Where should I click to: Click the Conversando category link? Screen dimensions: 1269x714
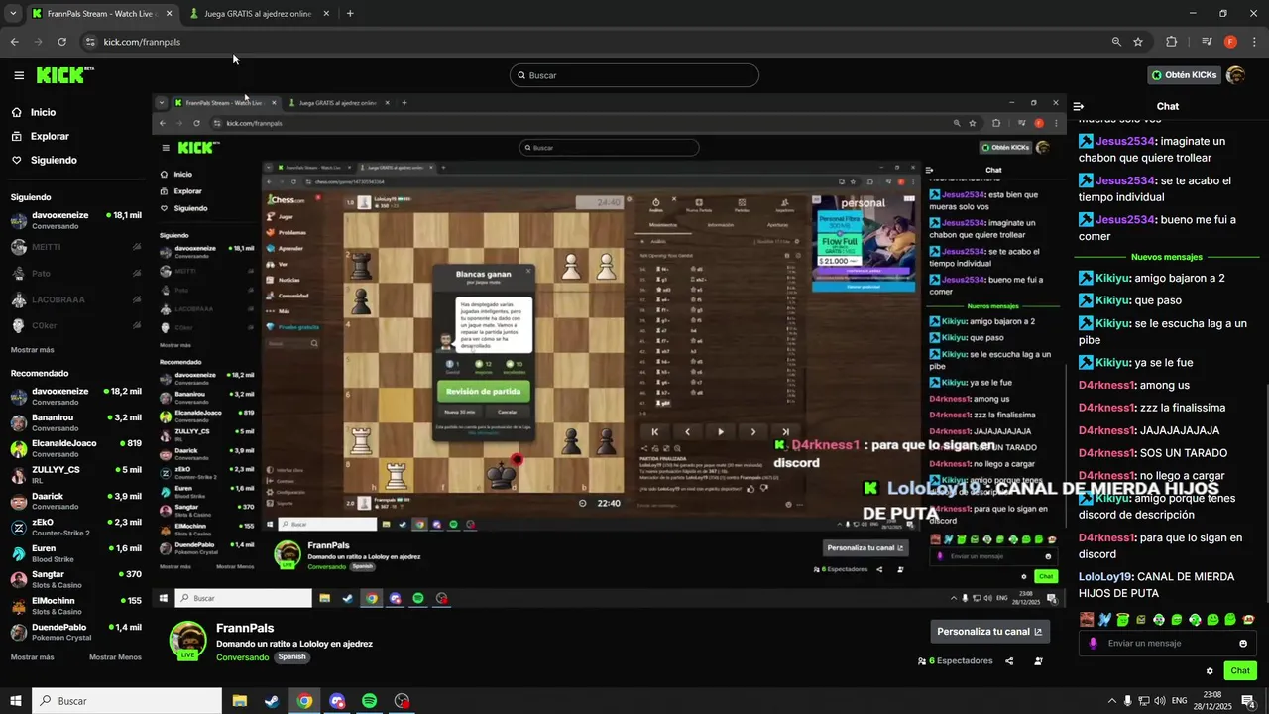point(242,657)
